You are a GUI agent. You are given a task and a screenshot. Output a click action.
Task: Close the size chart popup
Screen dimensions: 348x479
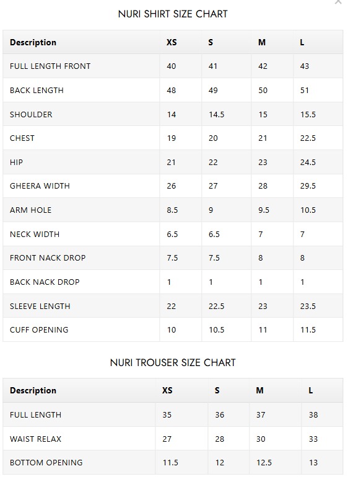(x=338, y=2)
